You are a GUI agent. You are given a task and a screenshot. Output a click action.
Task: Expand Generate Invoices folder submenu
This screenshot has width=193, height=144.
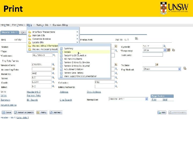tap(53, 39)
